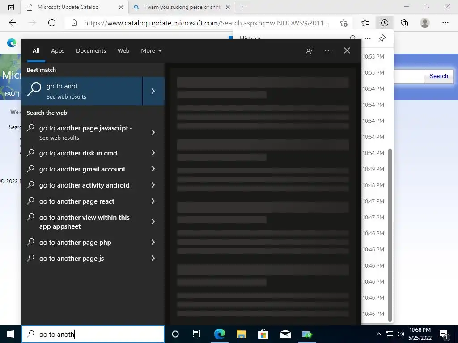This screenshot has height=343, width=458.
Task: Open search panel options ellipsis
Action: pyautogui.click(x=328, y=50)
